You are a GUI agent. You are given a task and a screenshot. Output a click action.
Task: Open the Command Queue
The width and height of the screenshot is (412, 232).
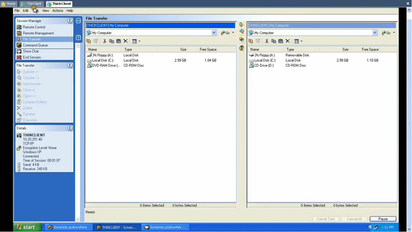35,45
